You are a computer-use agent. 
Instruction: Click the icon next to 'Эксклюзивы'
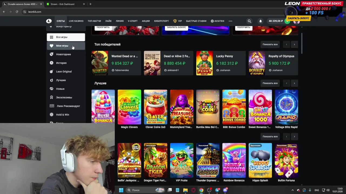coord(51,98)
